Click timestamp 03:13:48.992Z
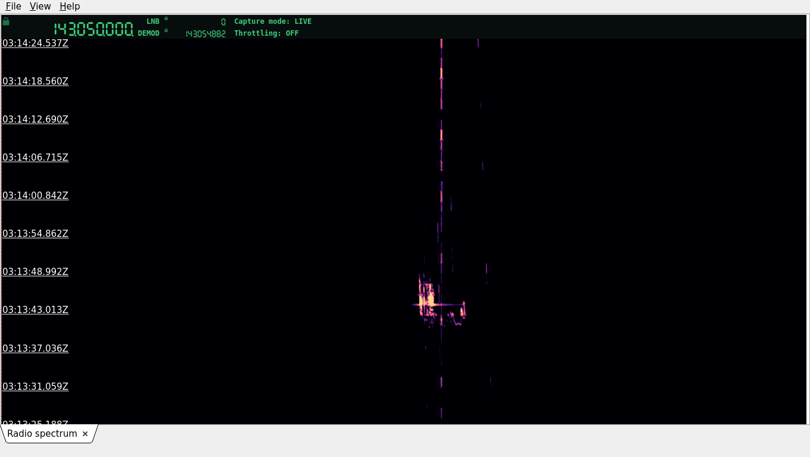 36,271
